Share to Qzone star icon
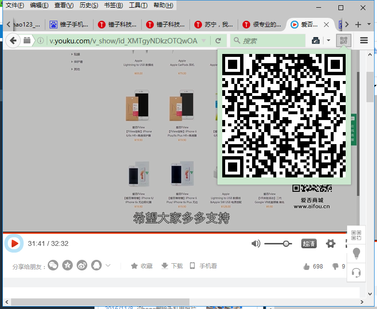The image size is (377, 309). (67, 266)
